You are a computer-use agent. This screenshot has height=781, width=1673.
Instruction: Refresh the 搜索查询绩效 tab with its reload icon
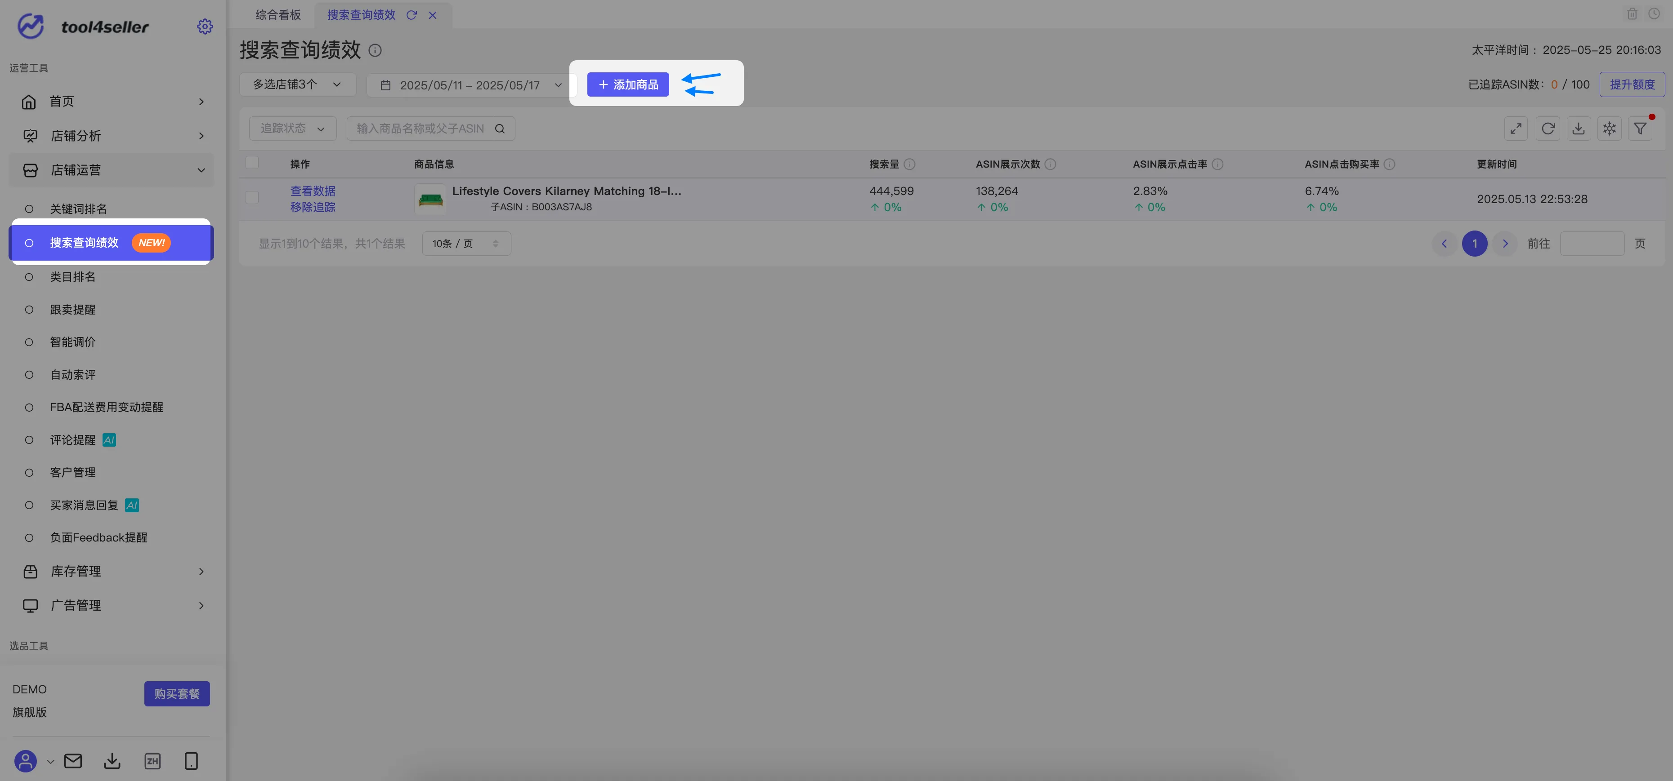(411, 15)
